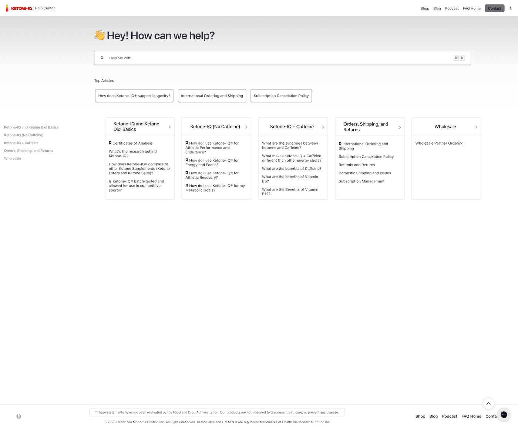The image size is (518, 428).
Task: Focus the Help Me With search field
Action: (282, 58)
